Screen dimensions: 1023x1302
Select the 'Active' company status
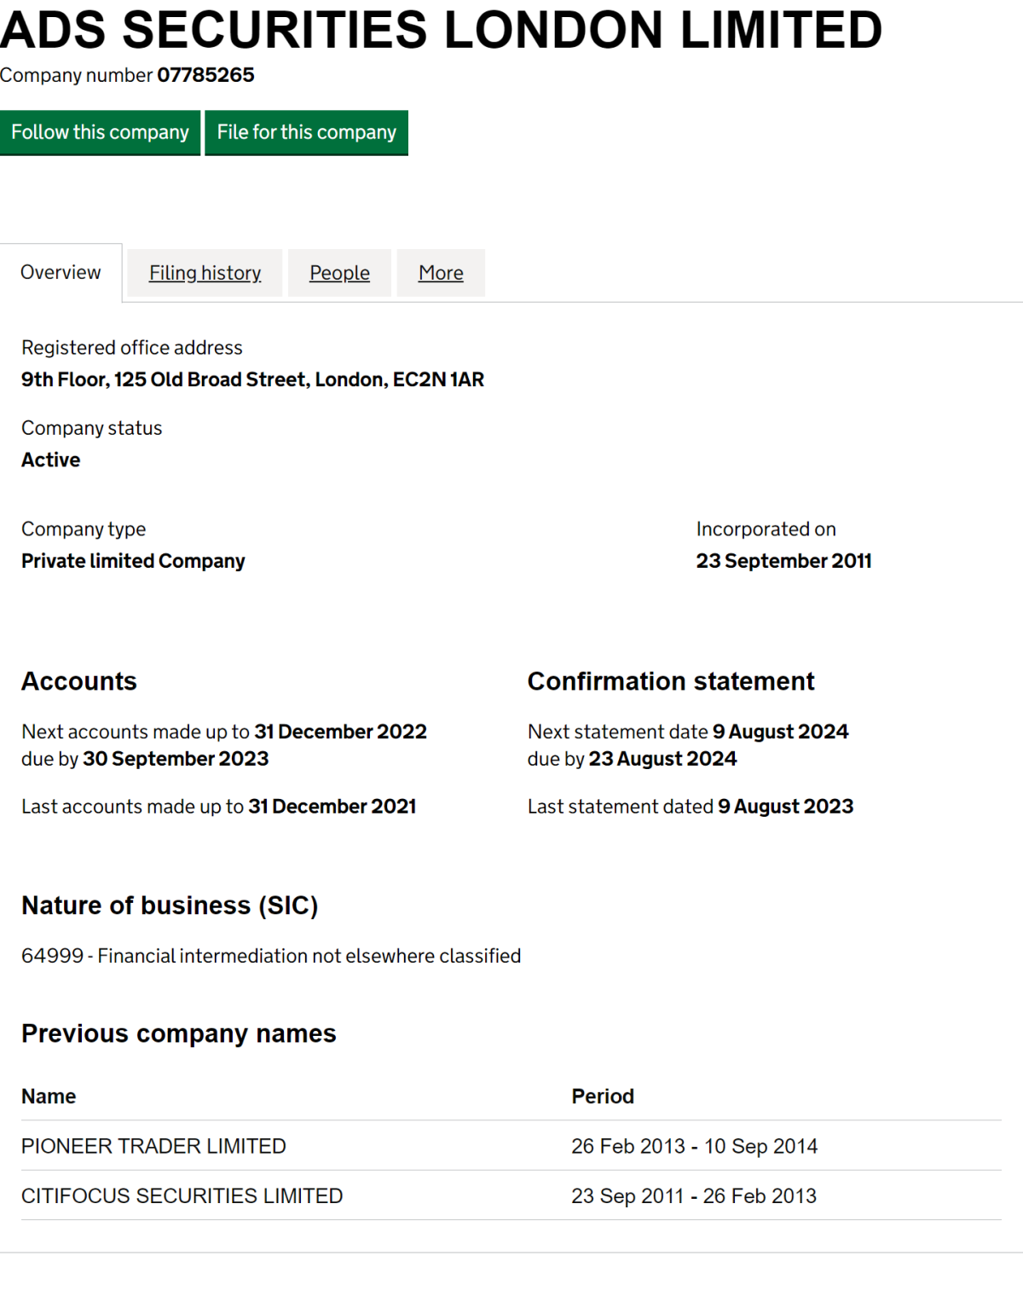pos(50,460)
